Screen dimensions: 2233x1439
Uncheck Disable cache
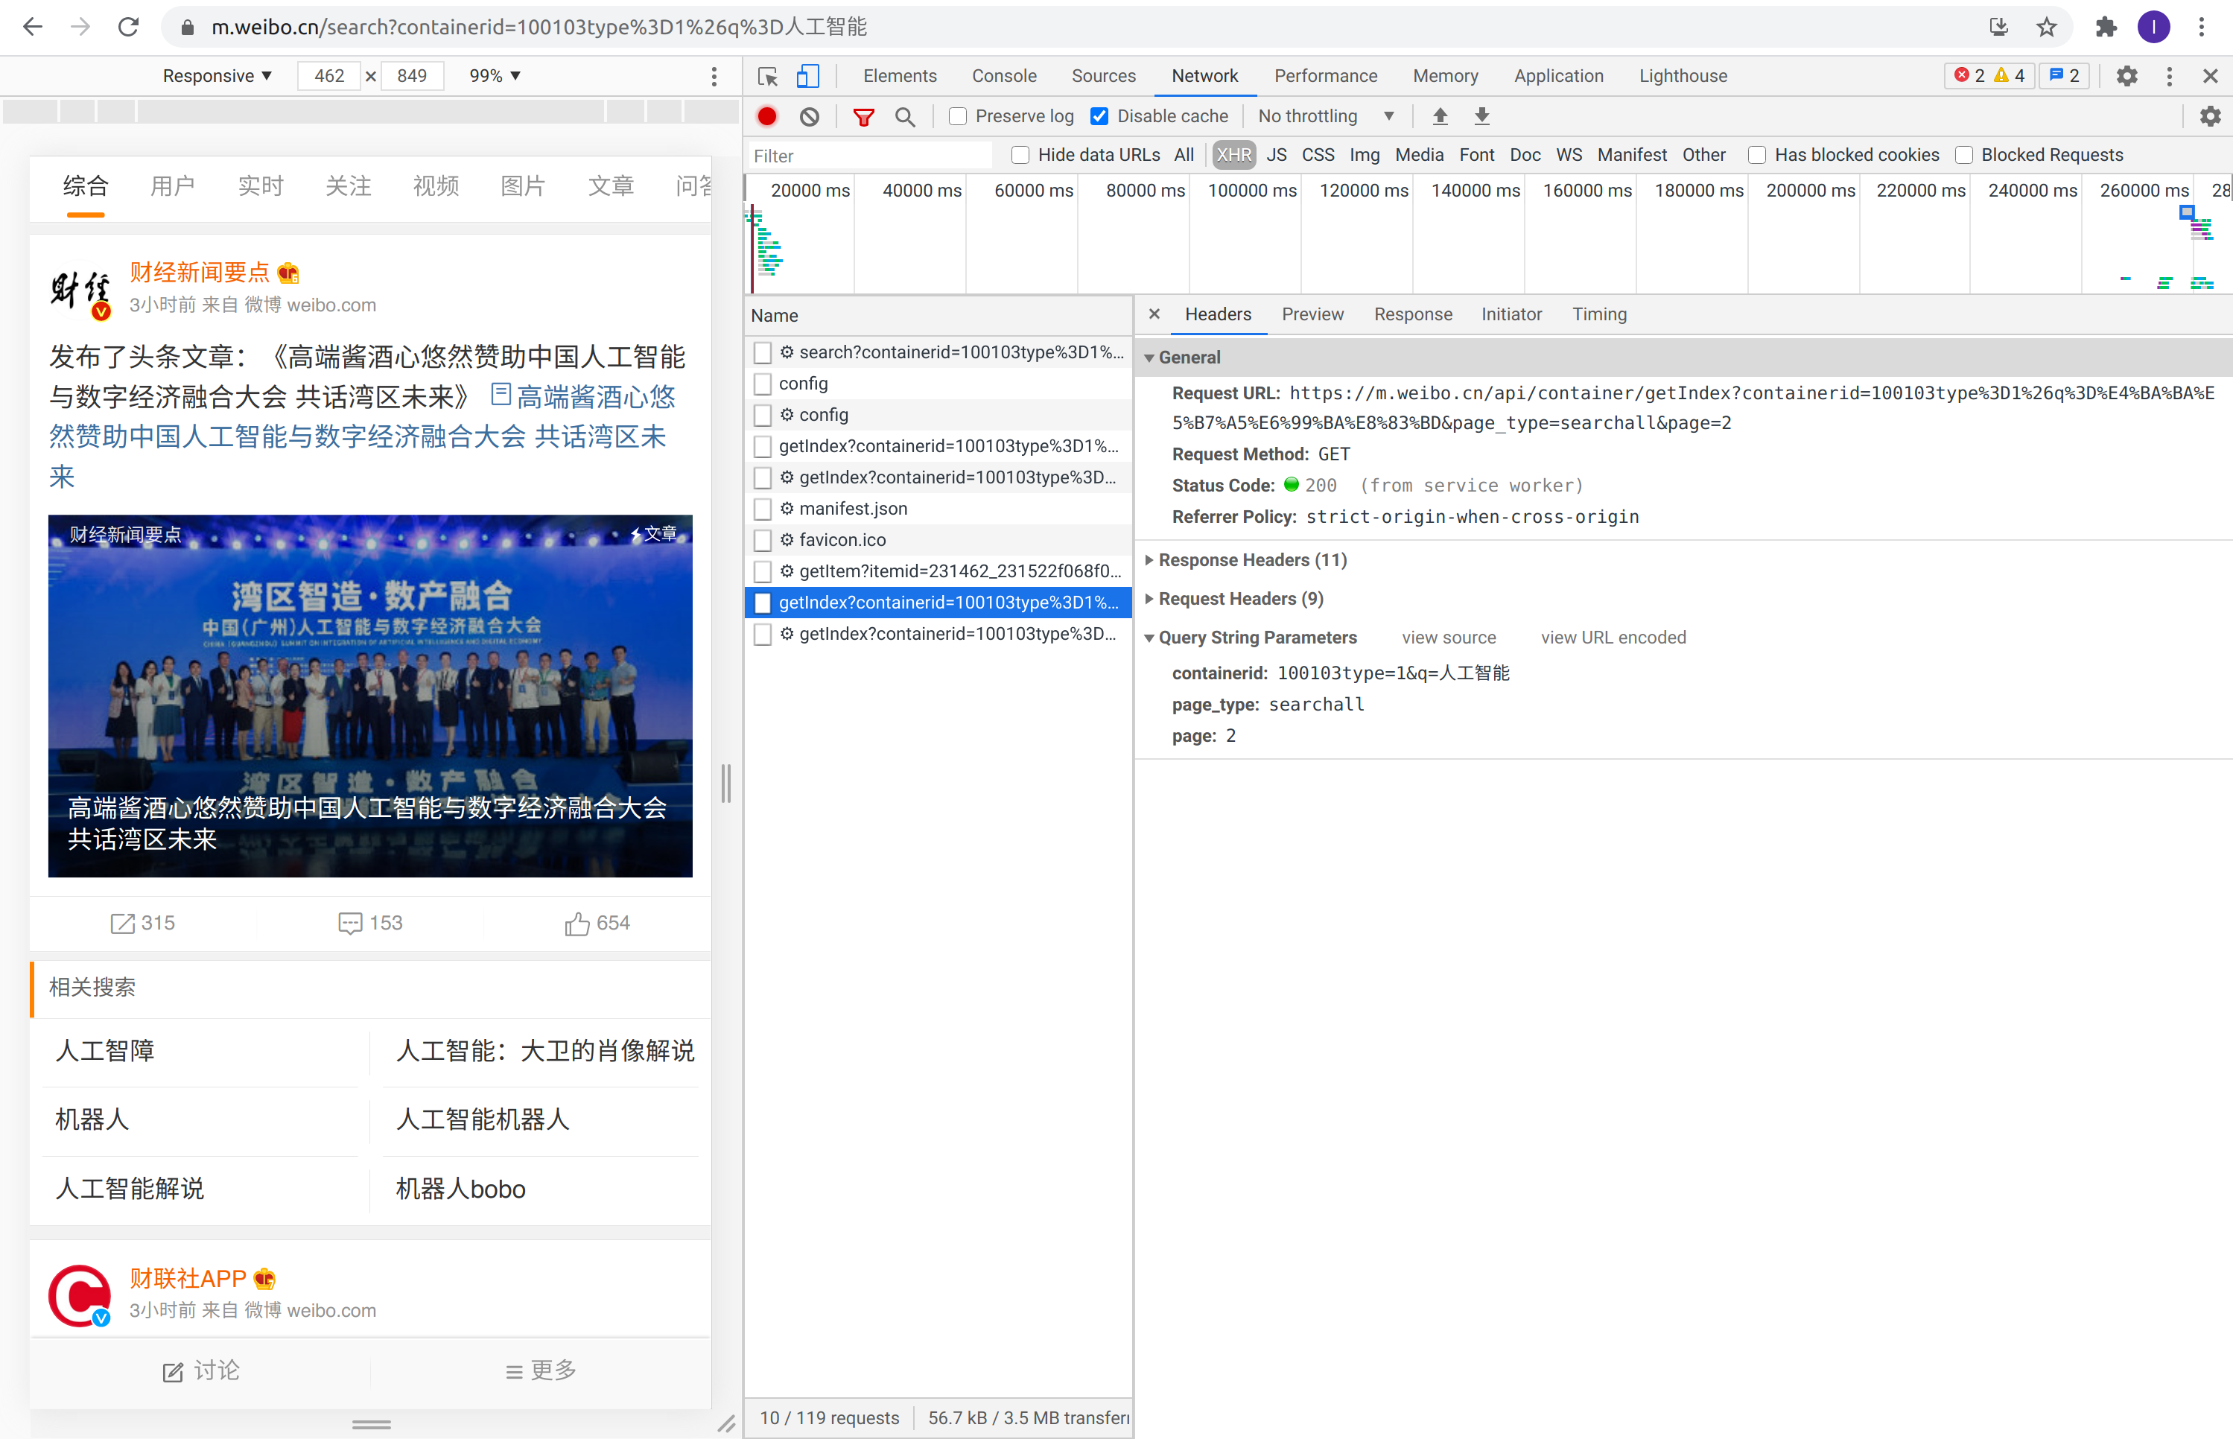1099,116
